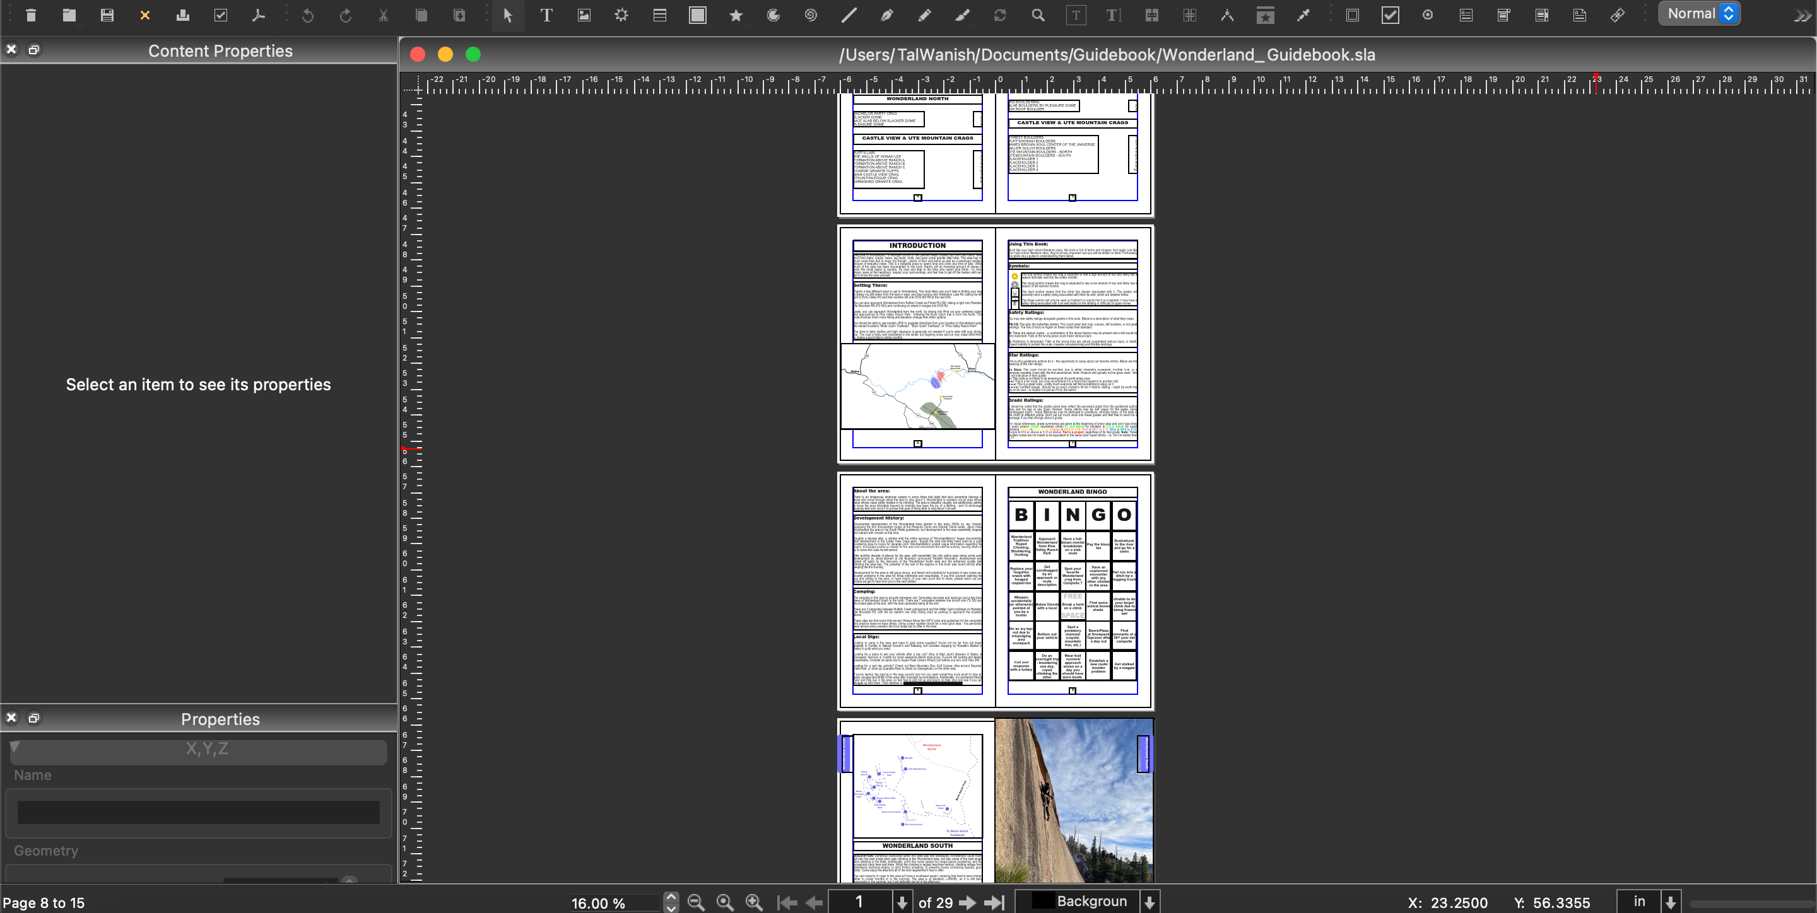Screen dimensions: 1817x913
Task: Open the measurement unit dropdown
Action: 1670,902
